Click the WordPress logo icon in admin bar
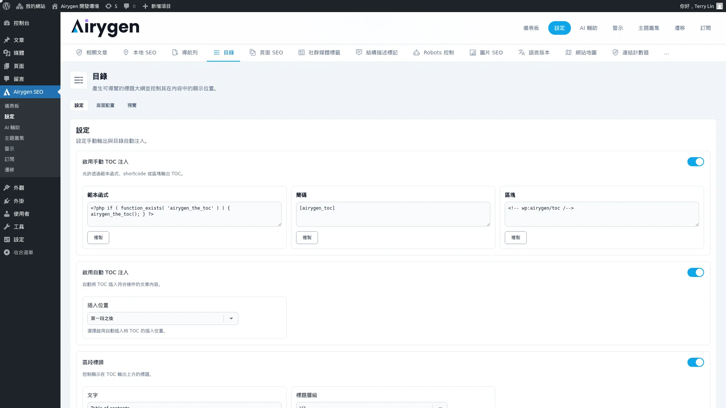Image resolution: width=726 pixels, height=408 pixels. (6, 6)
